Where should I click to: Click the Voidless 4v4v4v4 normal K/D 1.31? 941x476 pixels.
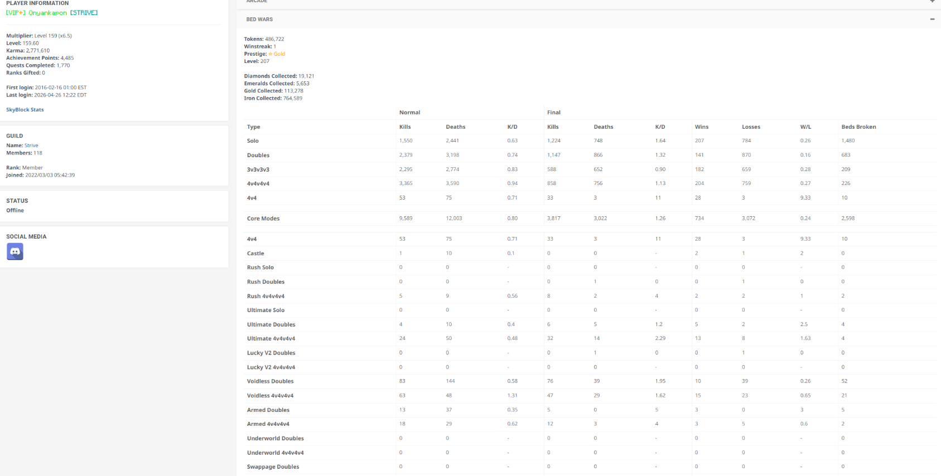click(x=513, y=396)
